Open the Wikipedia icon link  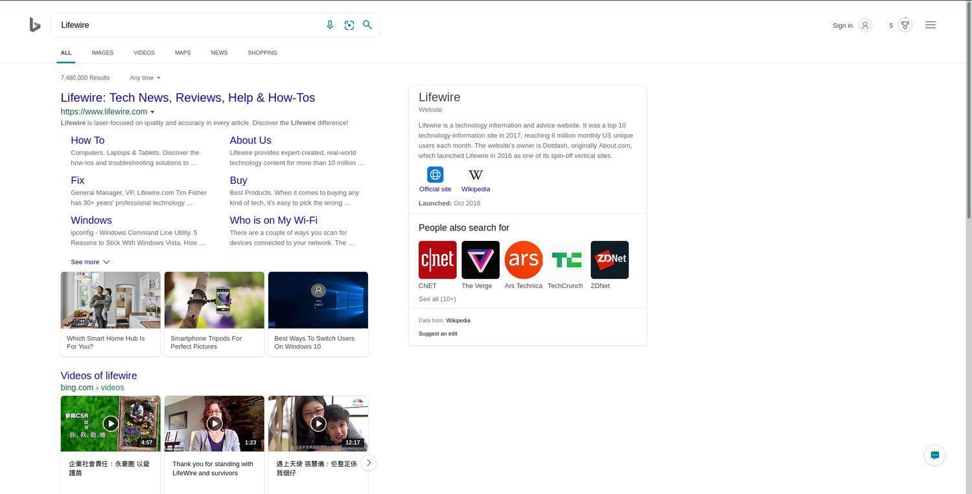pyautogui.click(x=476, y=175)
